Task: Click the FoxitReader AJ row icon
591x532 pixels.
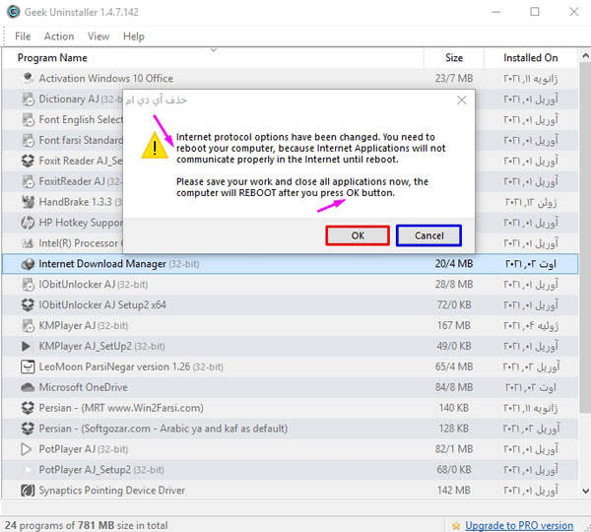Action: [28, 181]
